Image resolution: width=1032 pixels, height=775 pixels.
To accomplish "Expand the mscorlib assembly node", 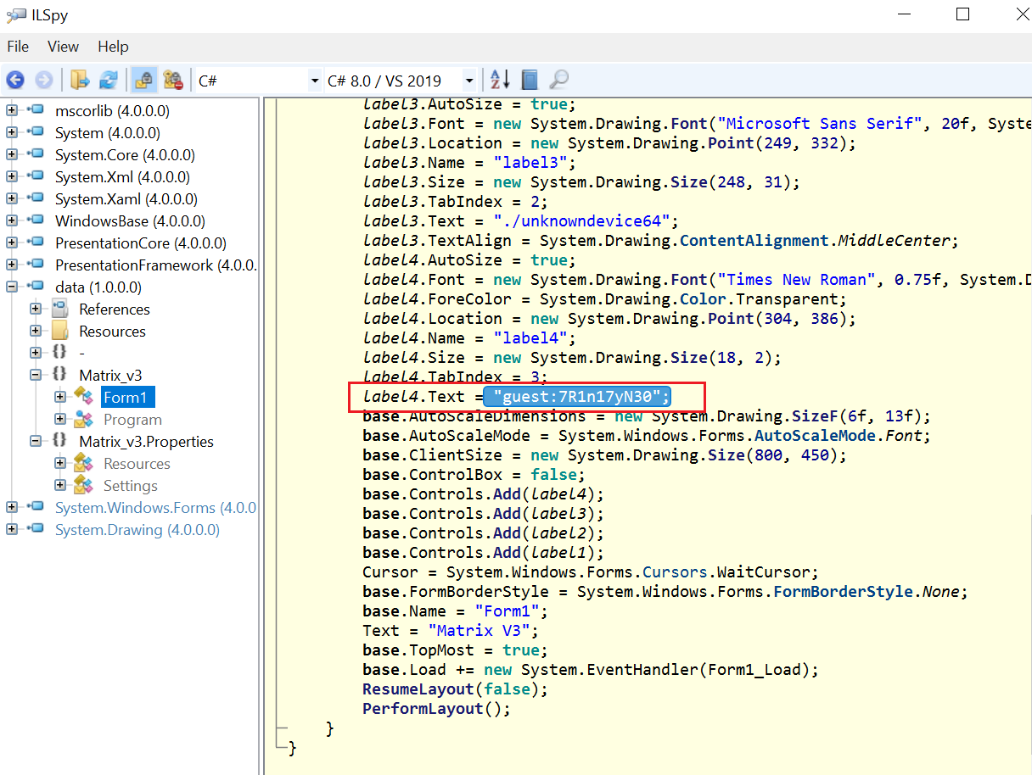I will (12, 111).
